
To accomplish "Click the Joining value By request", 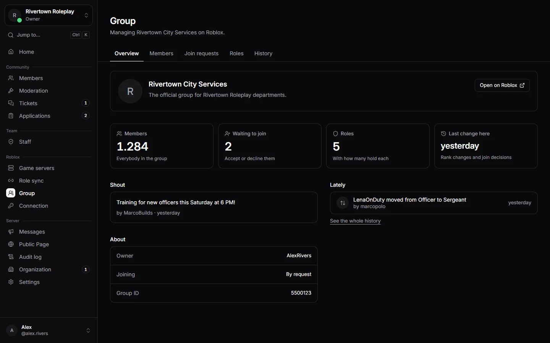I will pyautogui.click(x=299, y=274).
